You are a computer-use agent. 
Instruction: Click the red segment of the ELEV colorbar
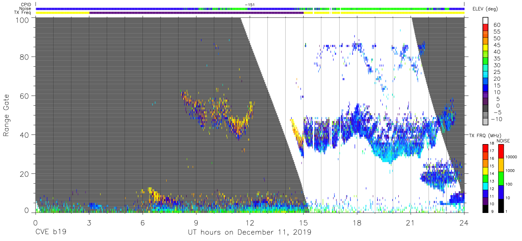485,27
